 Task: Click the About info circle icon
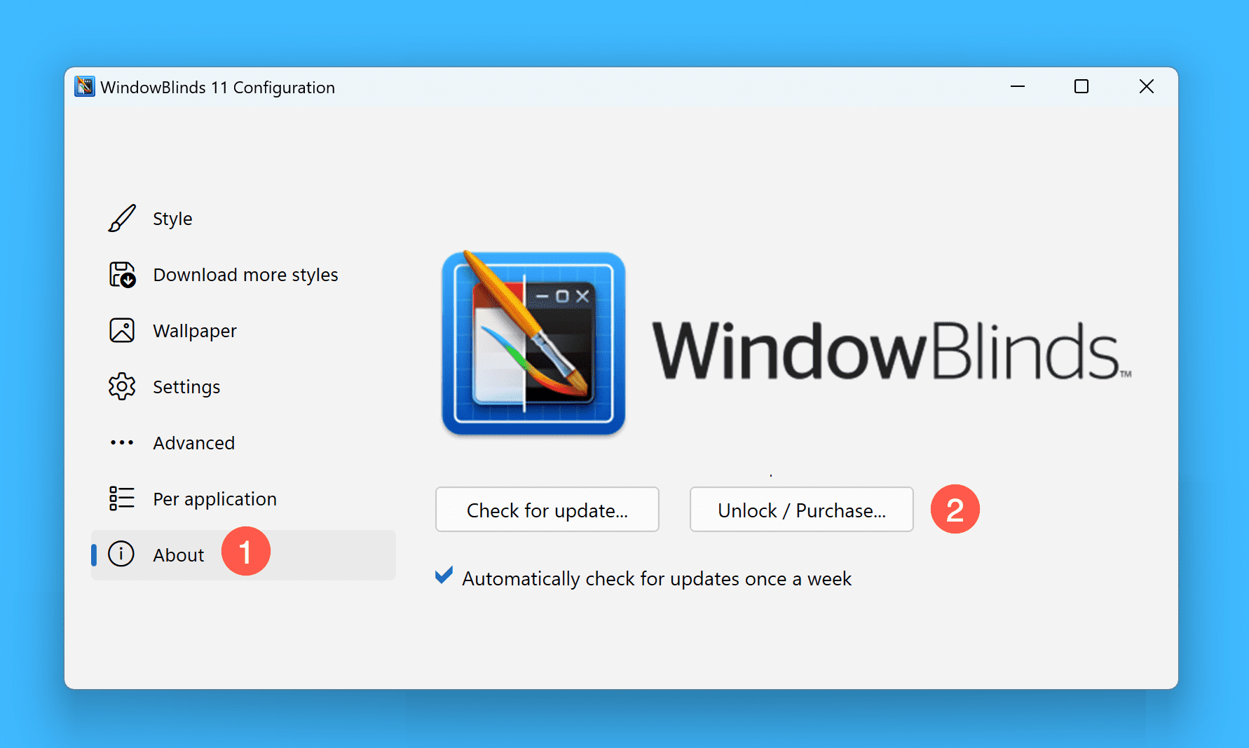(x=121, y=554)
